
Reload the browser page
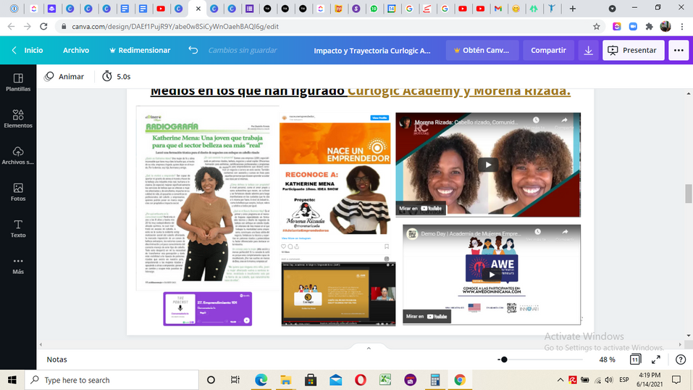coord(43,27)
